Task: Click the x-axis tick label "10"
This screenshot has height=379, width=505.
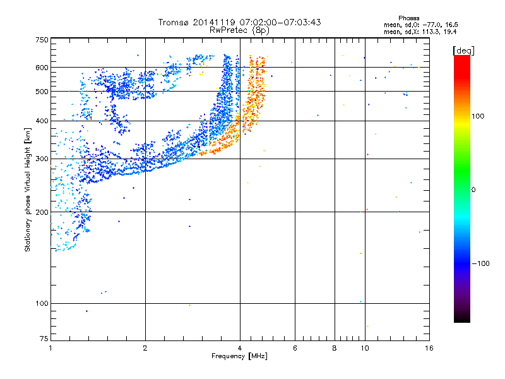Action: [365, 348]
